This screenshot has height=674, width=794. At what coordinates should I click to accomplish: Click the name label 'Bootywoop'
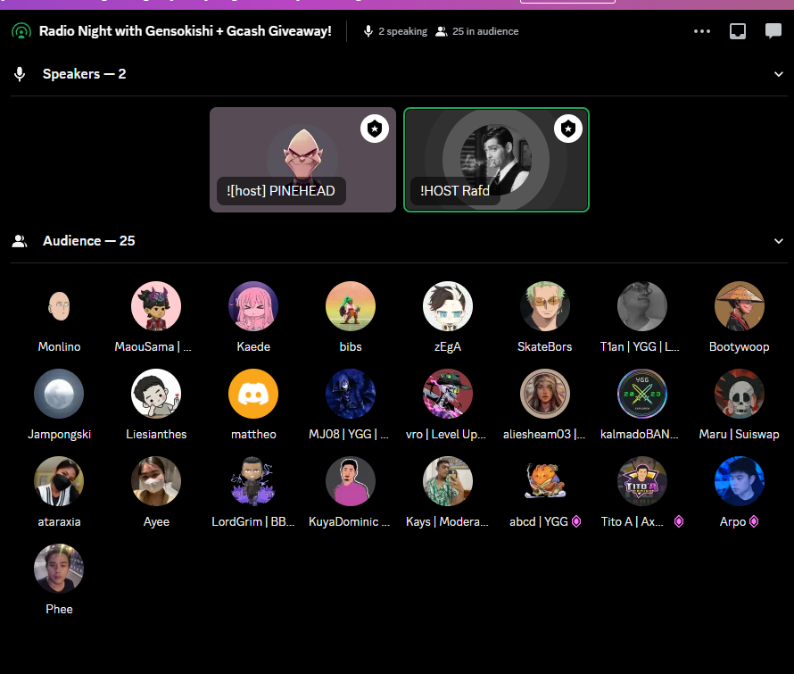pyautogui.click(x=740, y=346)
